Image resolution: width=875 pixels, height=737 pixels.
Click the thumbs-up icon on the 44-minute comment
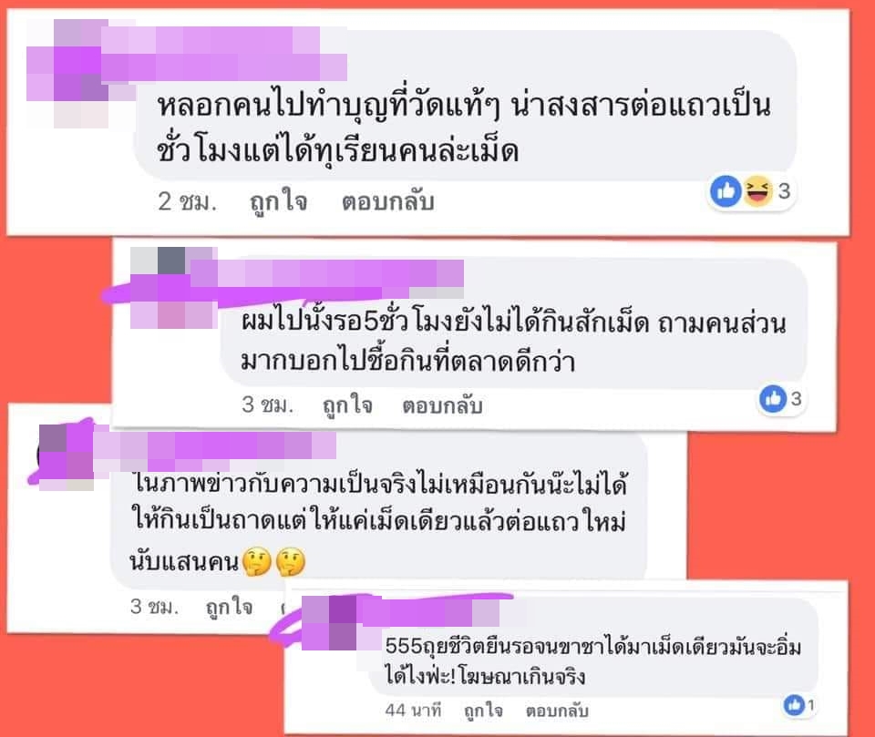[794, 706]
